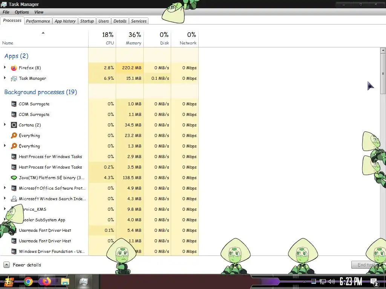Click the clock showing 6:23 PM

(351, 281)
